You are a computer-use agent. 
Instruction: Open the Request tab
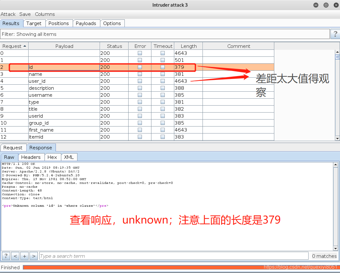[13, 148]
